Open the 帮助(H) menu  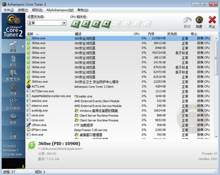coord(83,10)
